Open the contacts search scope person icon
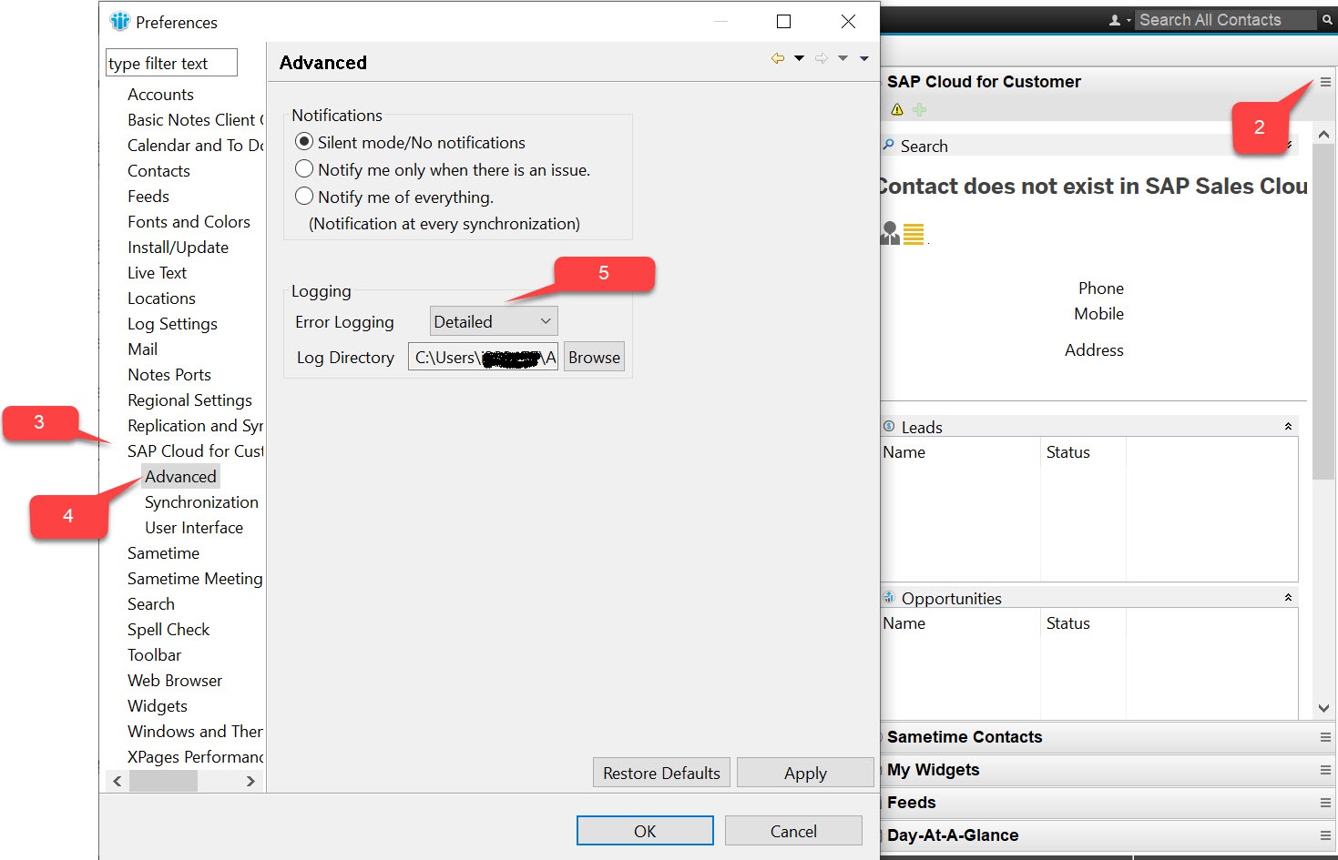1338x860 pixels. tap(1115, 20)
